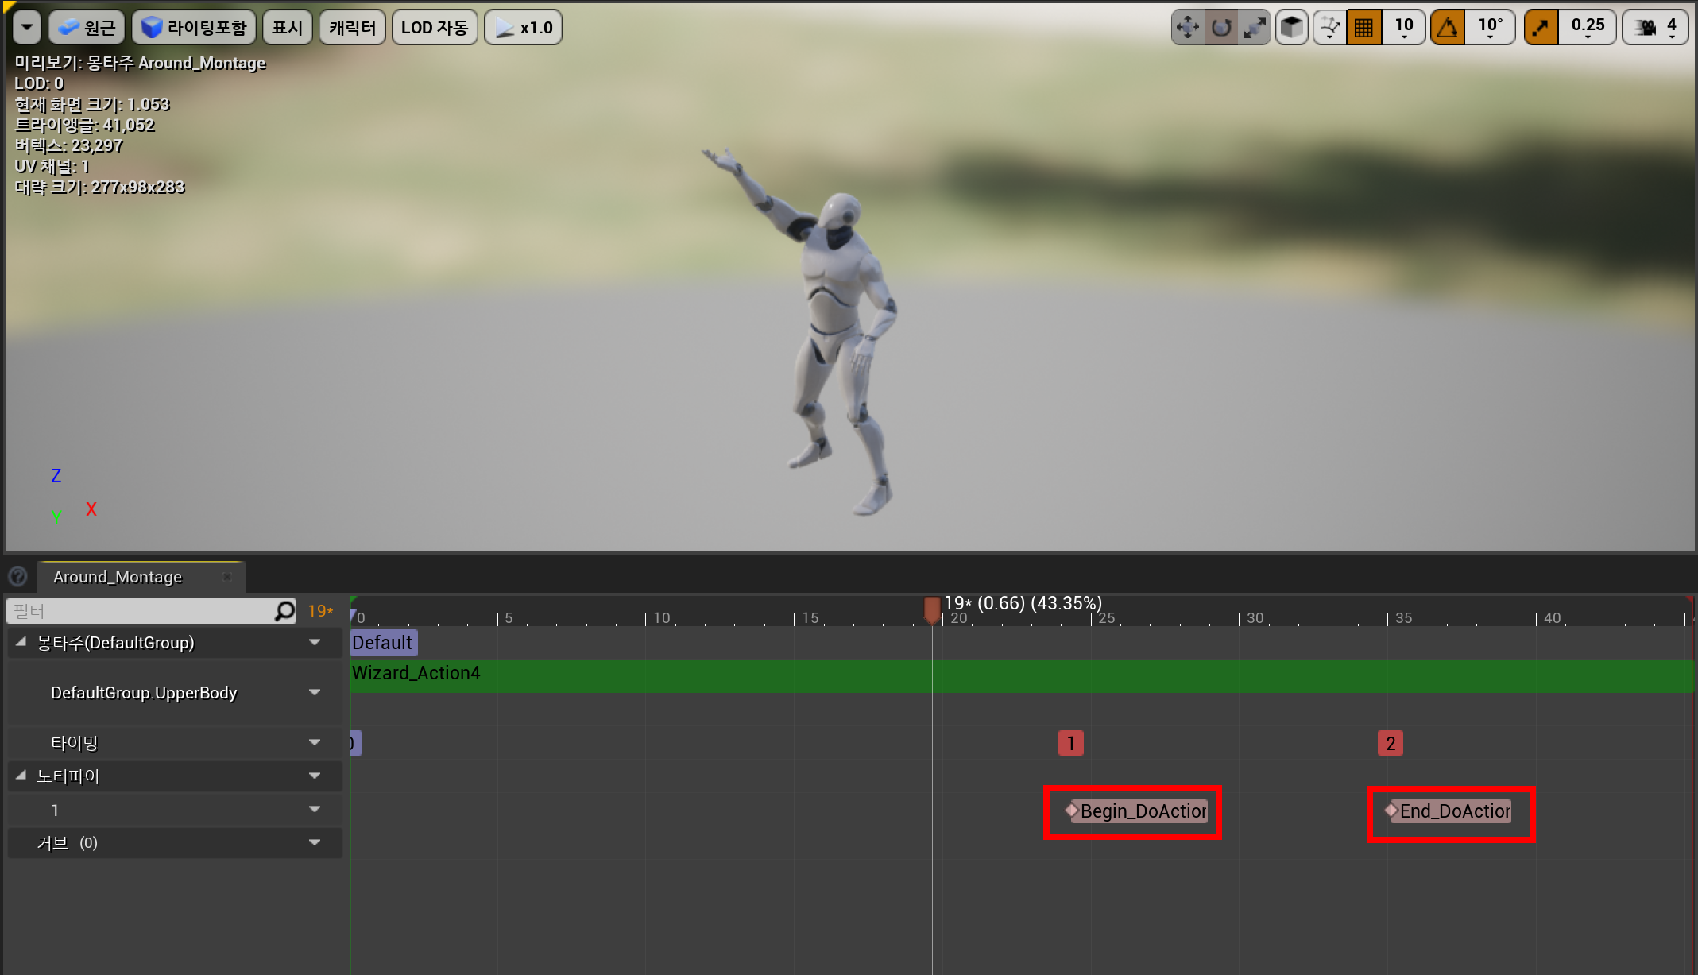Open the x1.0 playback speed button

(x=524, y=28)
